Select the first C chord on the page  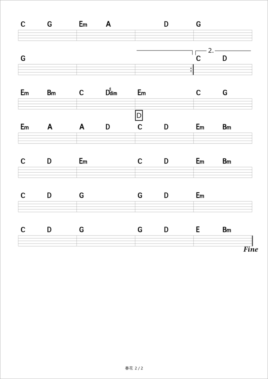23,24
